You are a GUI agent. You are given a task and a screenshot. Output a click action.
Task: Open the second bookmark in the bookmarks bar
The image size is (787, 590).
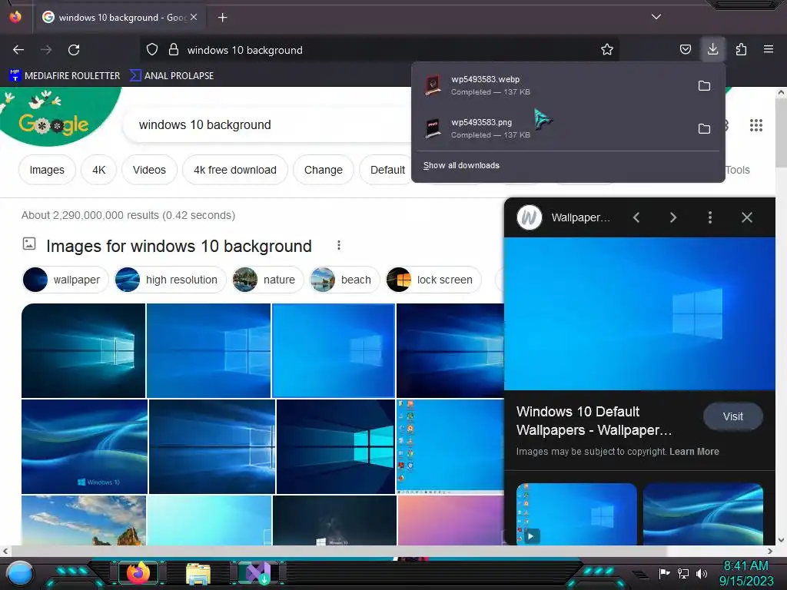coord(171,76)
